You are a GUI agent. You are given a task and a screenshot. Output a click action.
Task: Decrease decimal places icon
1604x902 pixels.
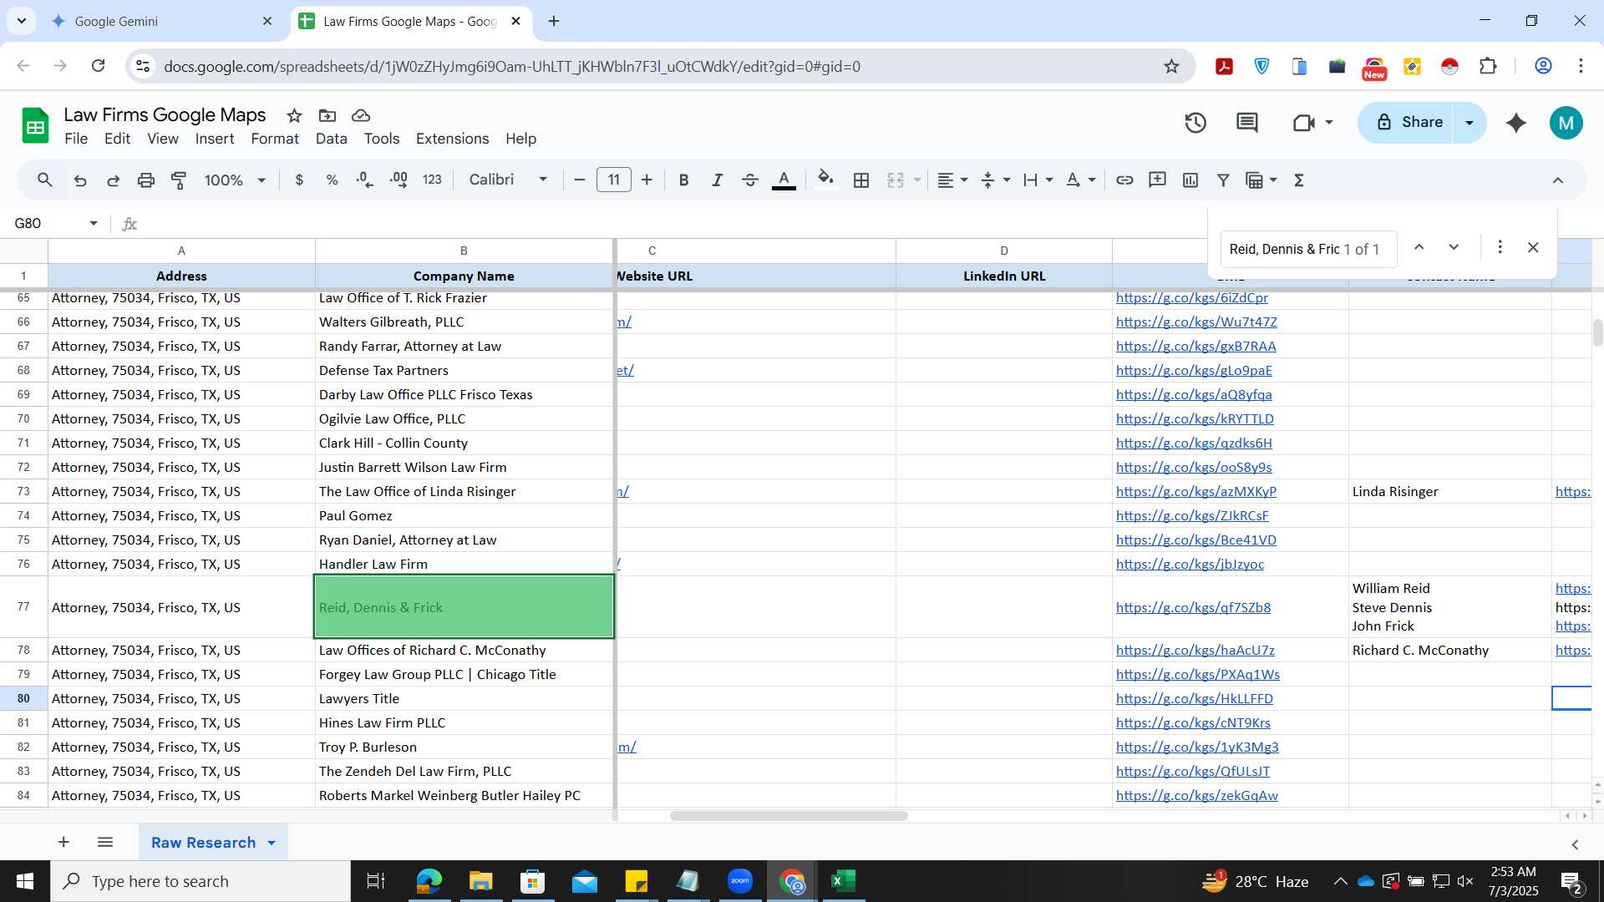(364, 180)
